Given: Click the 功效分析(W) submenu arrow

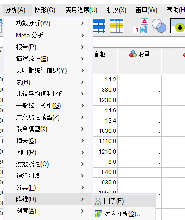Looking at the screenshot, I should pos(83,23).
